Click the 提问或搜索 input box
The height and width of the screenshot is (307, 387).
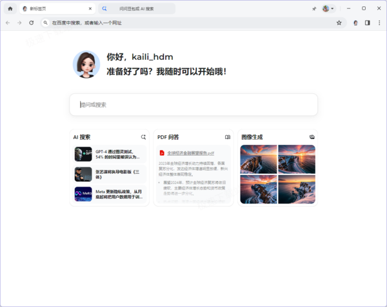click(193, 105)
